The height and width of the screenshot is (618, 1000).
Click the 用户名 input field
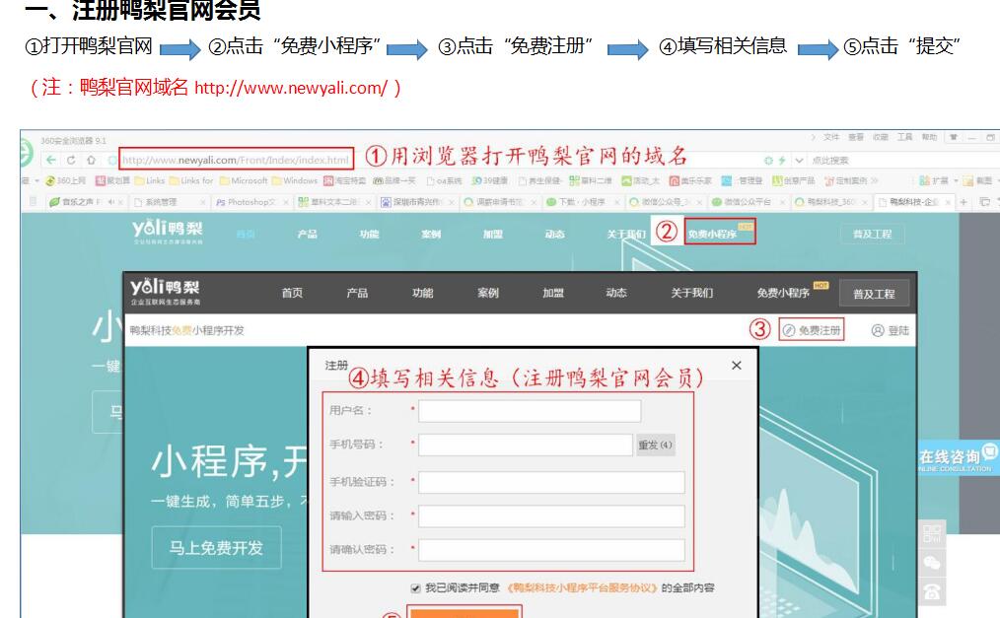pos(530,411)
